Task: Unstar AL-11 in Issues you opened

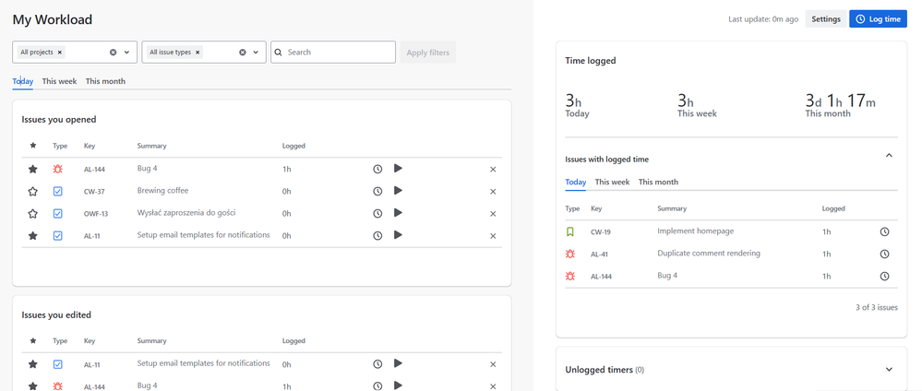Action: pos(33,235)
